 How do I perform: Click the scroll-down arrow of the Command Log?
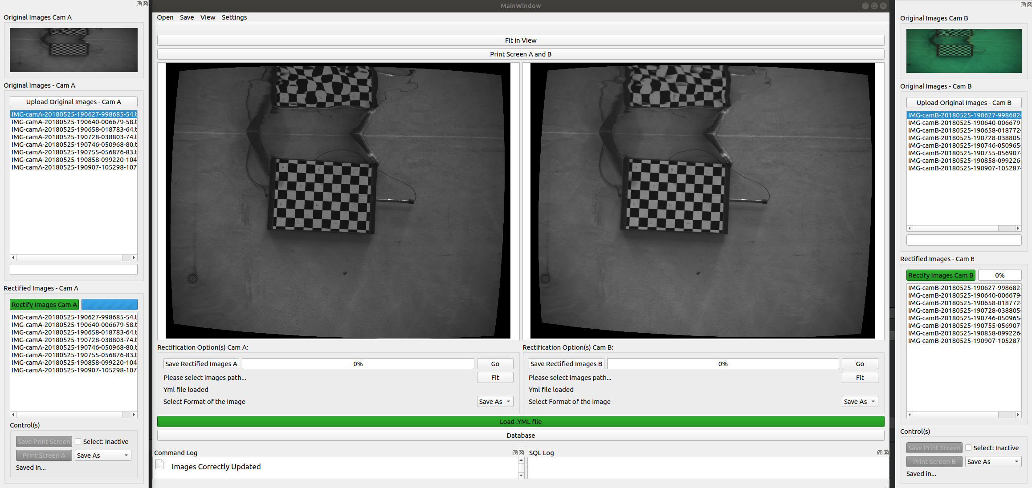coord(521,476)
